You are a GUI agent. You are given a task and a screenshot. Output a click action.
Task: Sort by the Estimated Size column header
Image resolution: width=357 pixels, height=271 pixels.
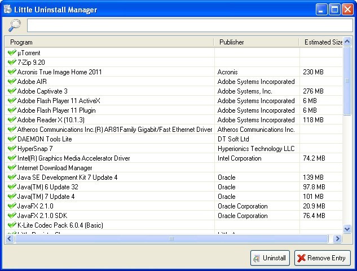coord(321,42)
